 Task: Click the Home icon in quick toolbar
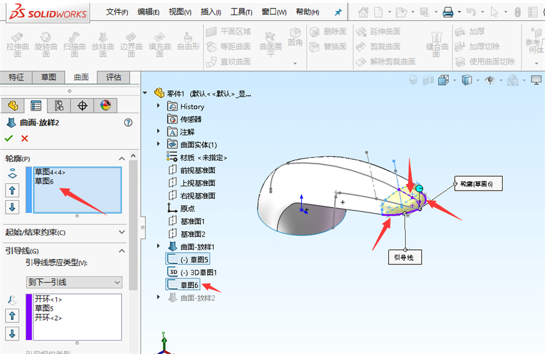click(363, 13)
